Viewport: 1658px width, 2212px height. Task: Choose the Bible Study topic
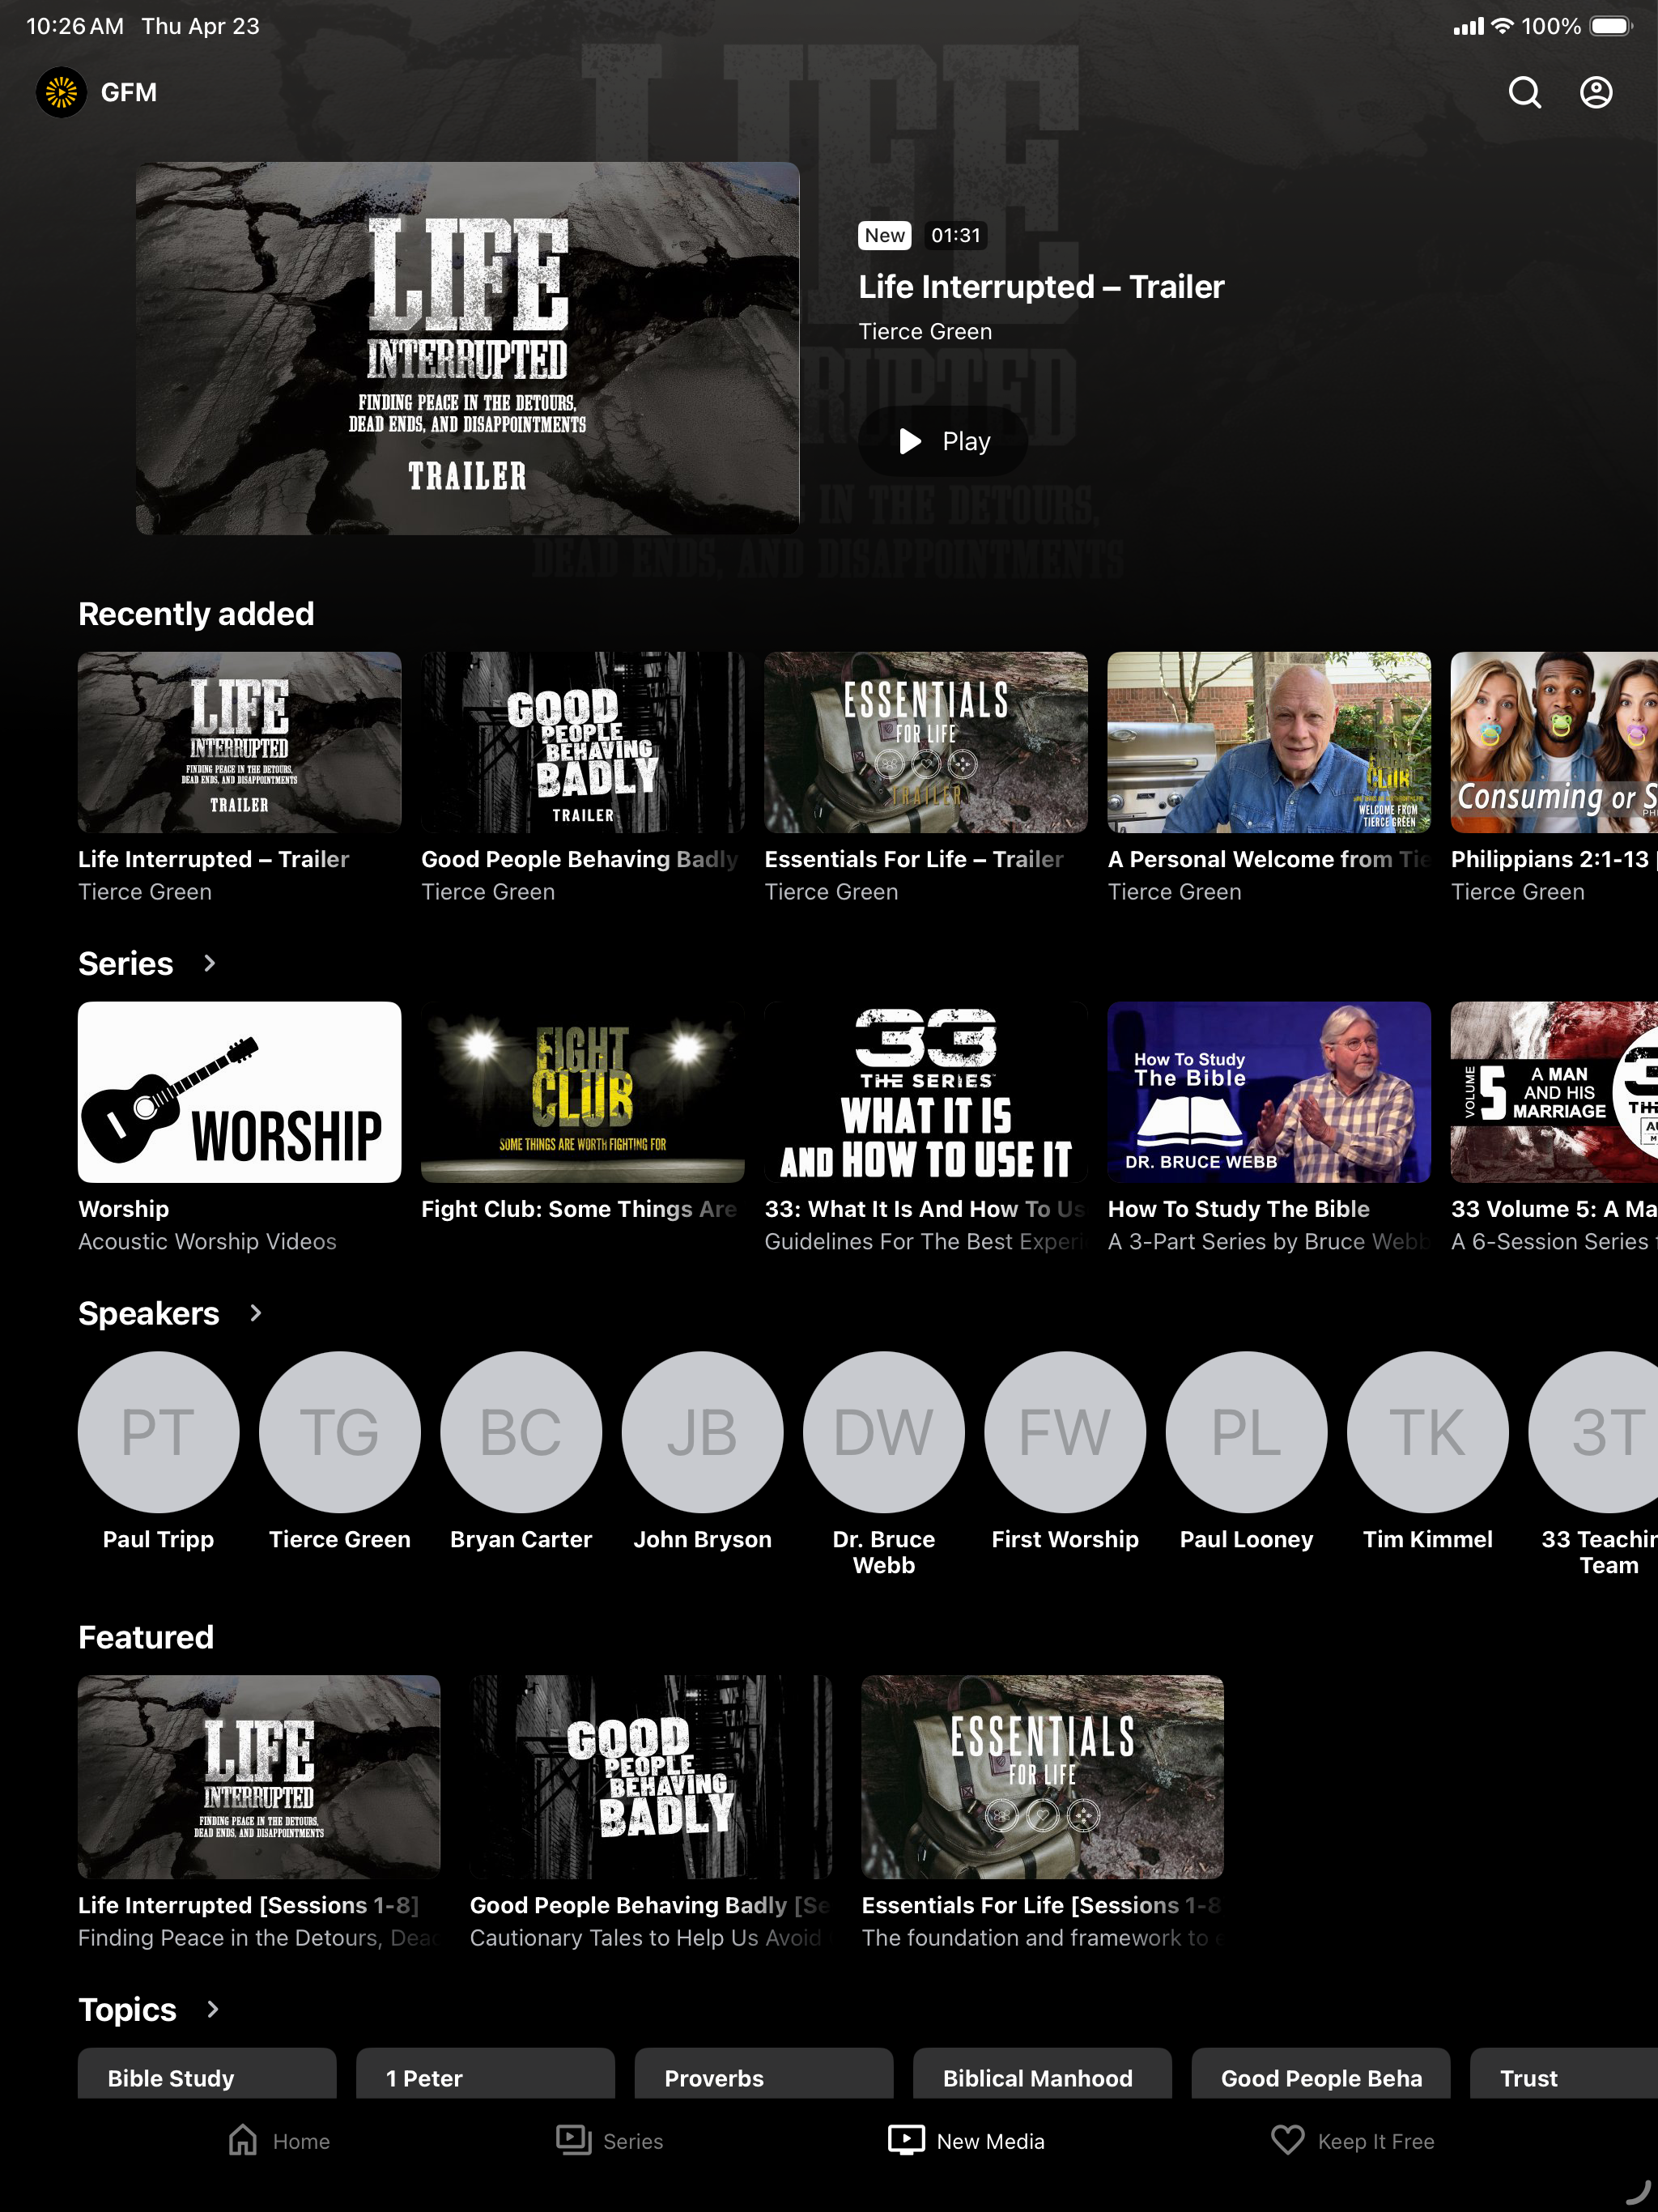click(x=207, y=2074)
